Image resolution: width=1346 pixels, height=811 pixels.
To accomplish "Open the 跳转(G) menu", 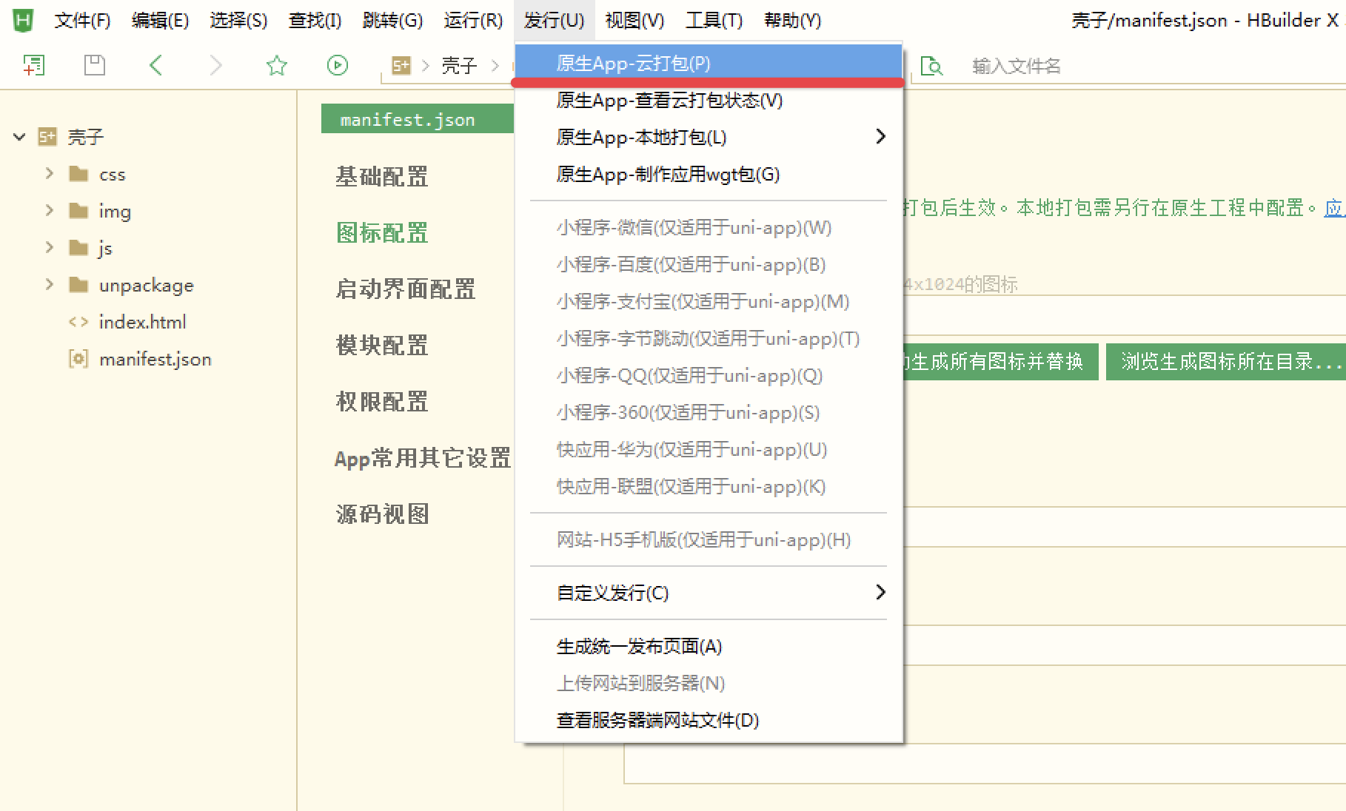I will 392,21.
